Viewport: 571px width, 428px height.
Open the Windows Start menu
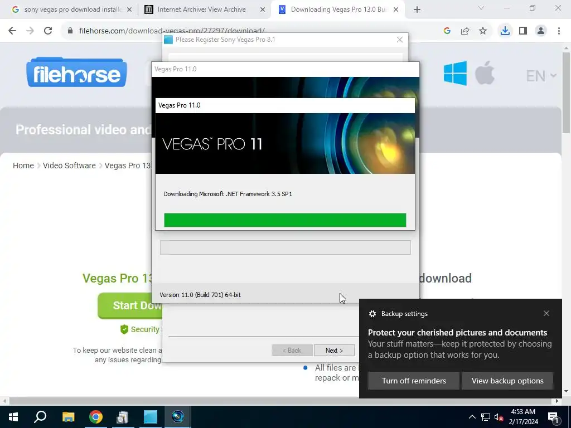pos(13,417)
